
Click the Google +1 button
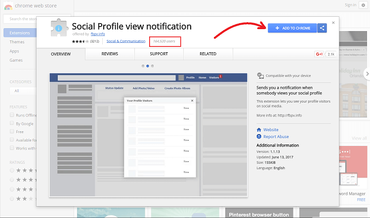pos(319,54)
